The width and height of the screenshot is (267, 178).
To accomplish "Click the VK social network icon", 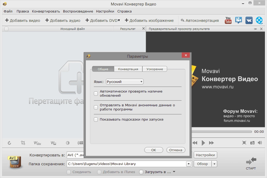I will [x=249, y=20].
